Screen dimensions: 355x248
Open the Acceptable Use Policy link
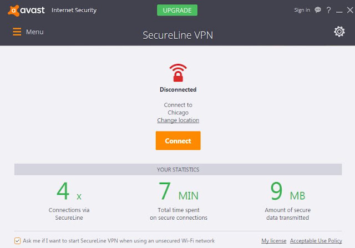click(316, 241)
